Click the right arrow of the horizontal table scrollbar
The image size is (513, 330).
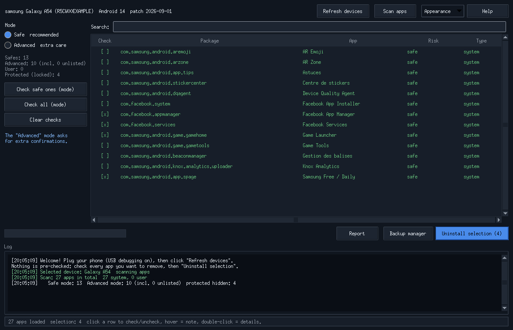[x=499, y=220]
